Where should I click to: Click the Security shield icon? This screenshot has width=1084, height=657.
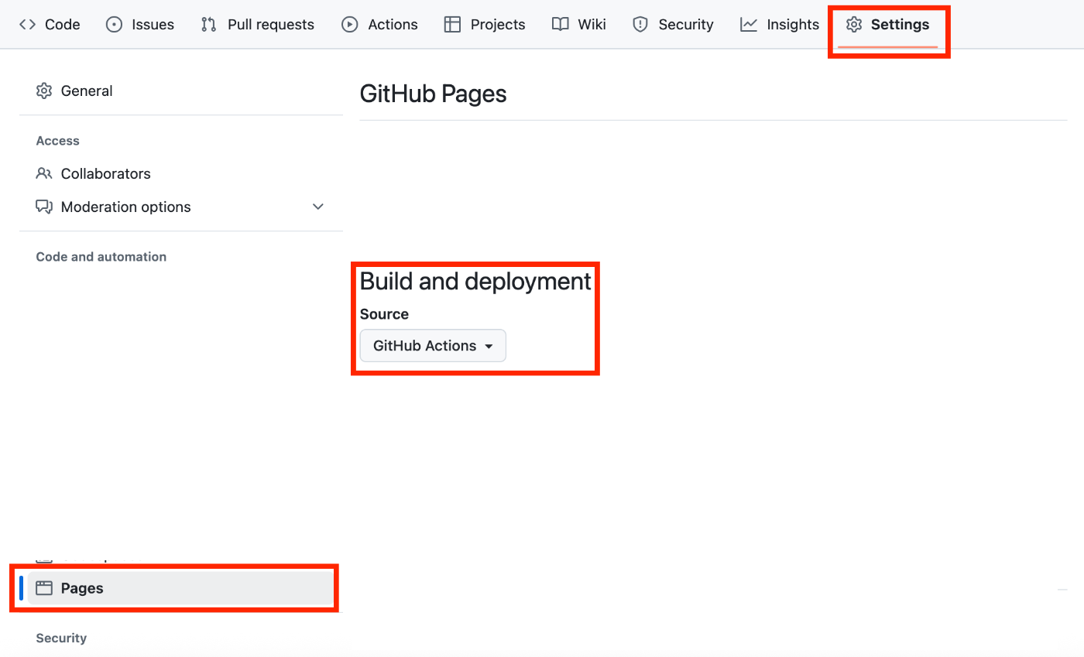[640, 25]
